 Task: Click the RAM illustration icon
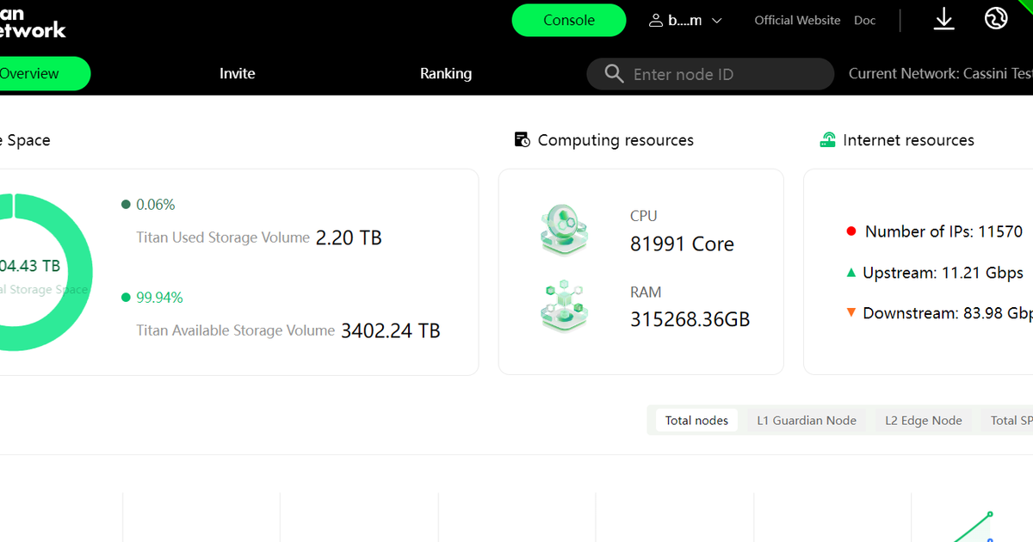564,305
